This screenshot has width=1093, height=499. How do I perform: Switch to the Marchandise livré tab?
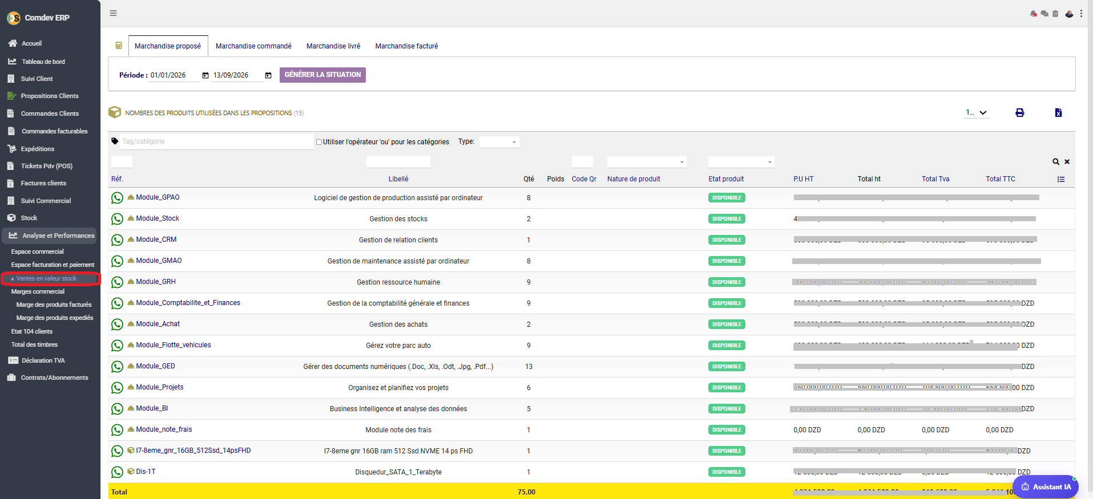(333, 46)
